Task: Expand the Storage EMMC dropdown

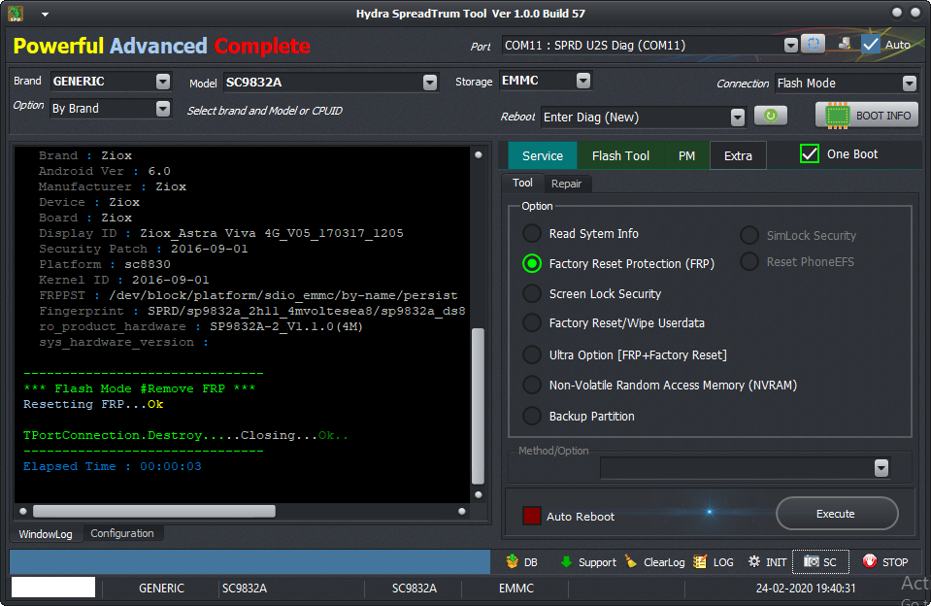Action: point(583,81)
